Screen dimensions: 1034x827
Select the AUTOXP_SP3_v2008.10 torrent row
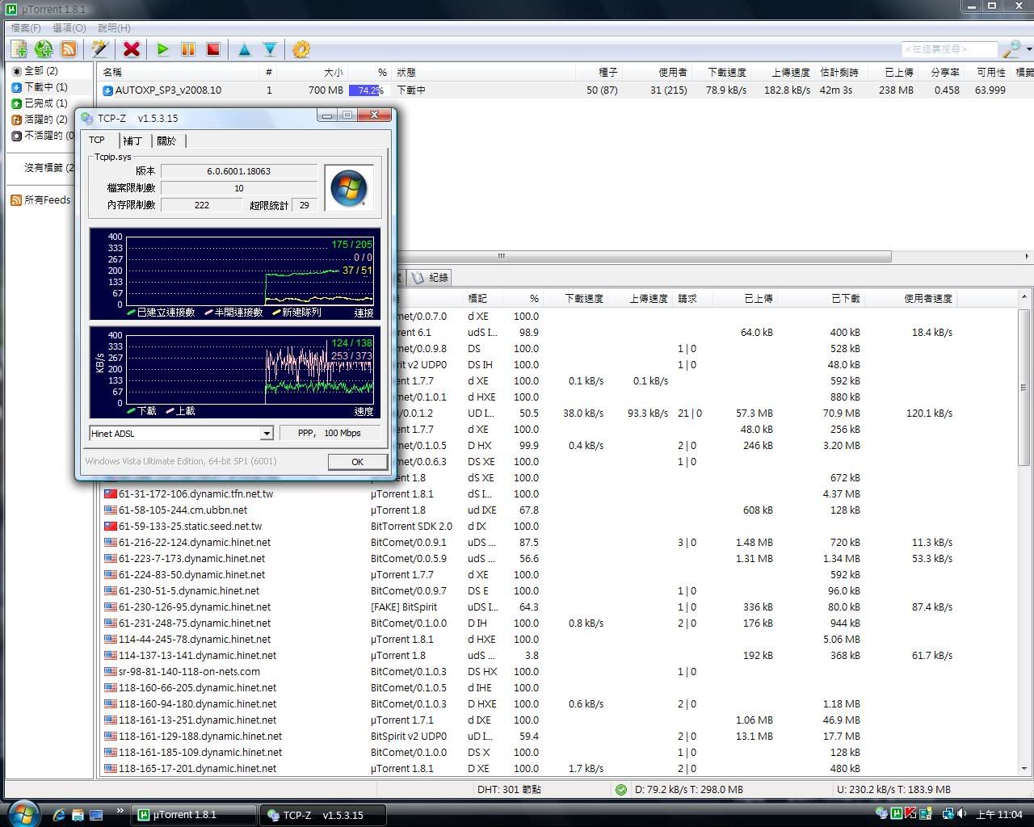coord(565,90)
